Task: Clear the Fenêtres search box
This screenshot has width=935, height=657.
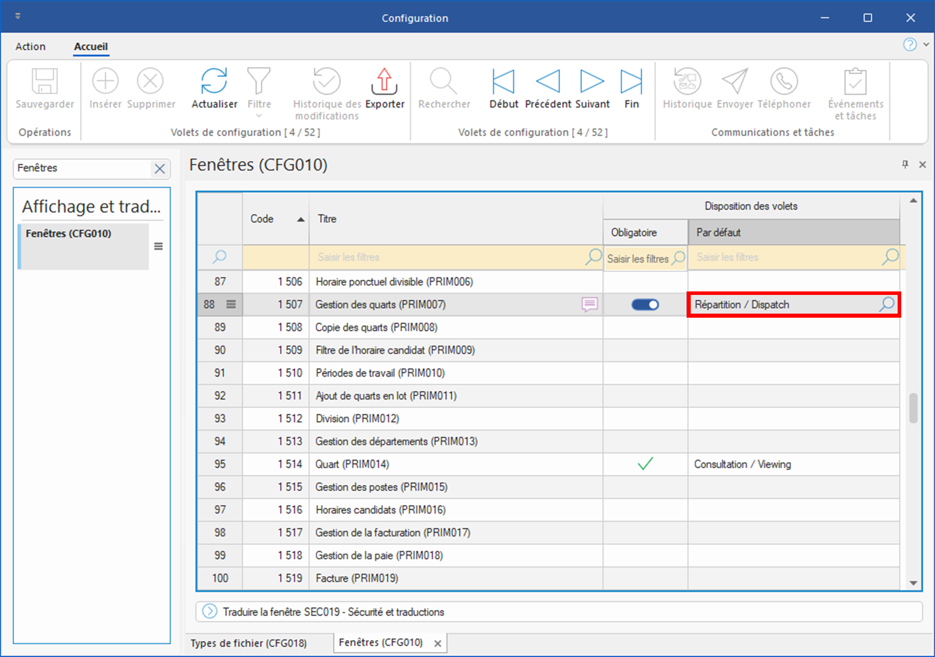Action: click(x=160, y=169)
